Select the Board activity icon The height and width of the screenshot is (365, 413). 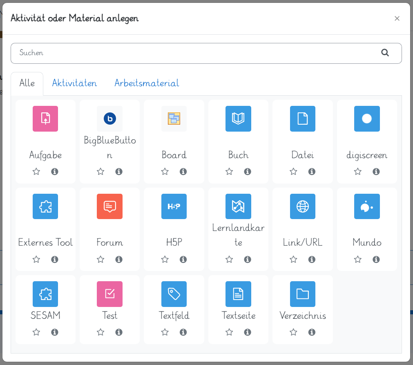[x=174, y=119]
